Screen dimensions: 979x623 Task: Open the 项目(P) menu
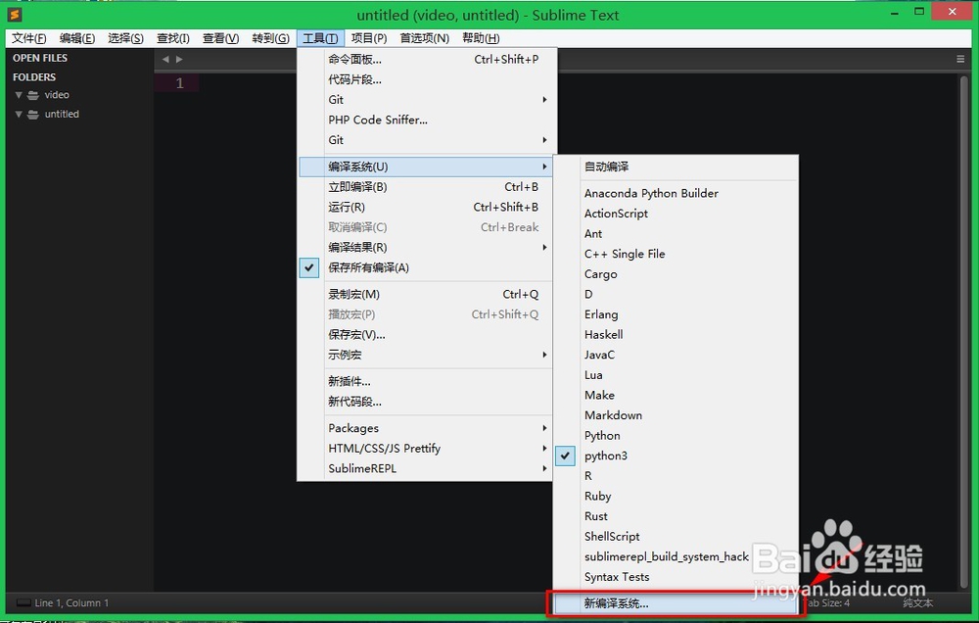point(369,38)
